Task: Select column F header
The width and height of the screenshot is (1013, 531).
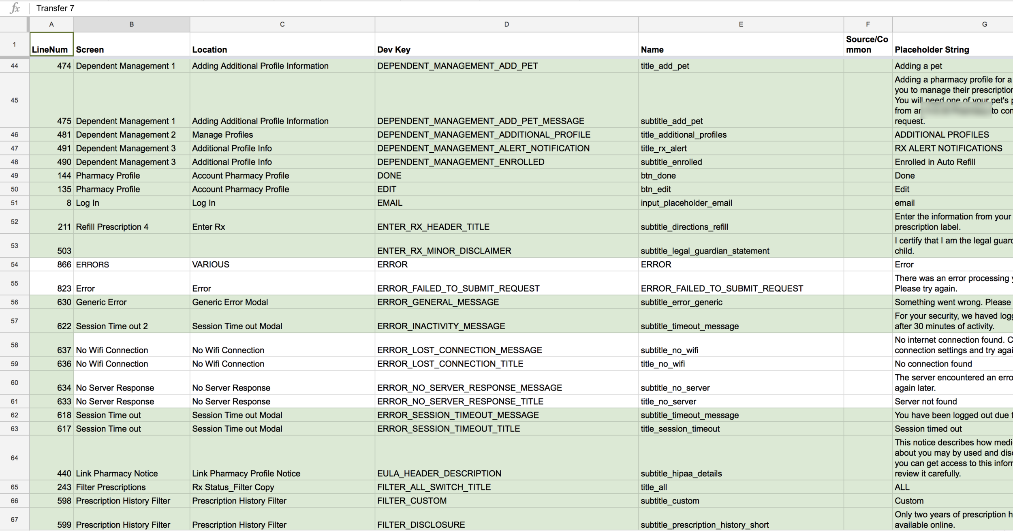Action: 868,24
